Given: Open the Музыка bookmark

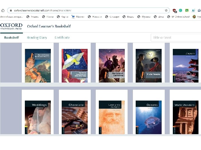Looking at the screenshot, I should tap(144, 17).
